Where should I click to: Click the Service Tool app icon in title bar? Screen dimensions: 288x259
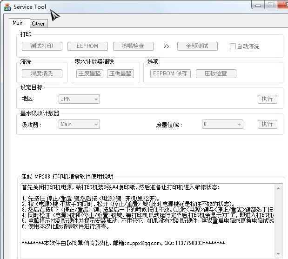[7, 7]
